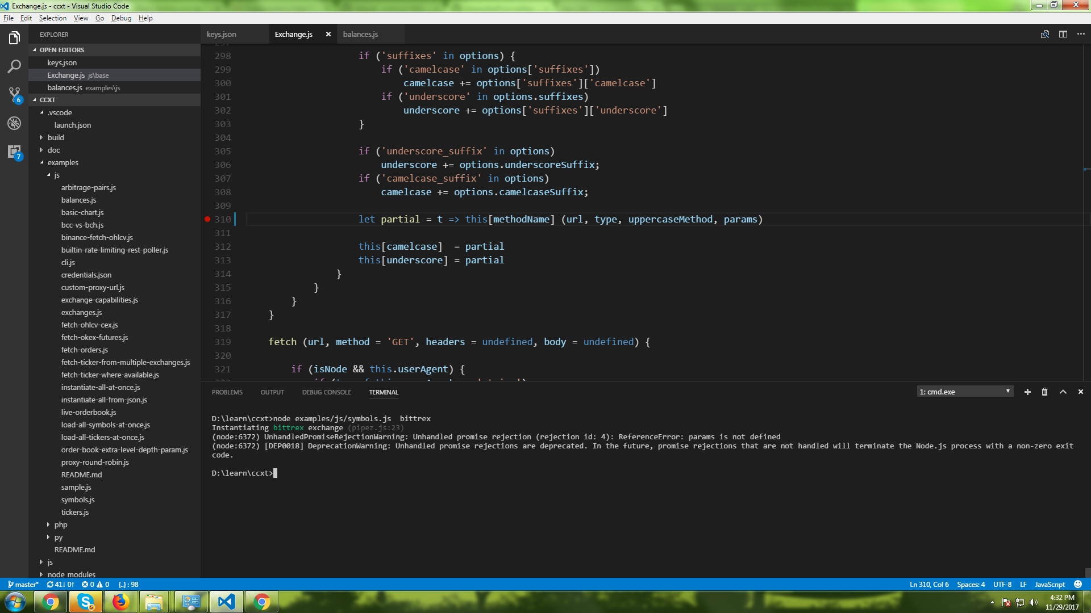1091x613 pixels.
Task: Open the Extensions view icon
Action: click(14, 152)
